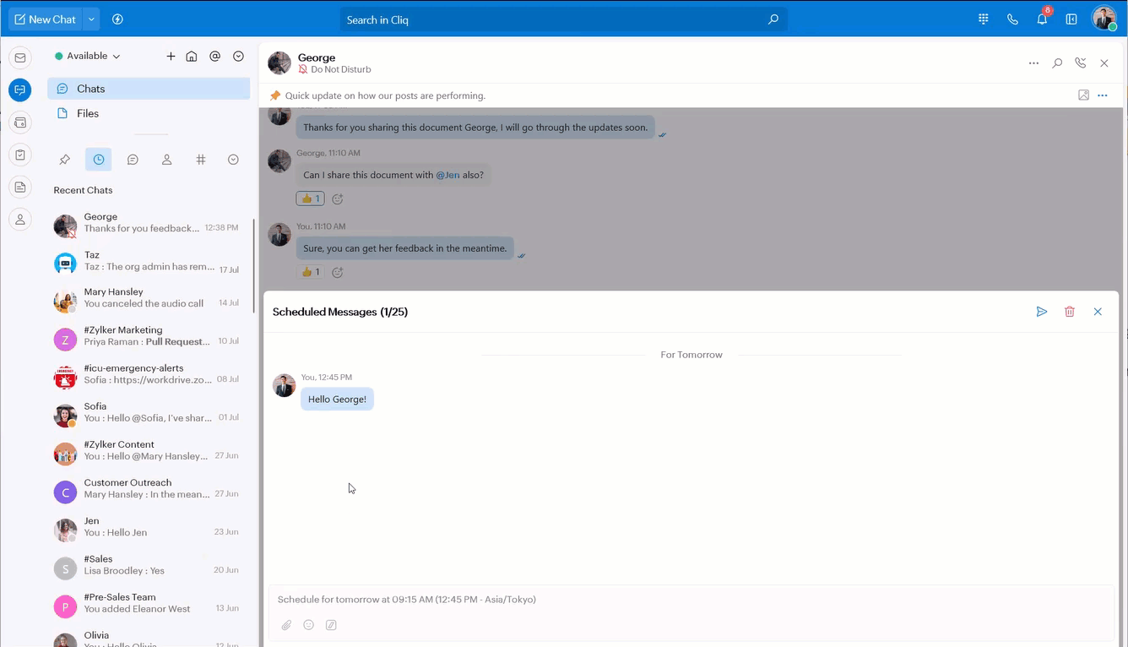This screenshot has width=1128, height=647.
Task: Click the recent chats list scrollbar
Action: 254,266
